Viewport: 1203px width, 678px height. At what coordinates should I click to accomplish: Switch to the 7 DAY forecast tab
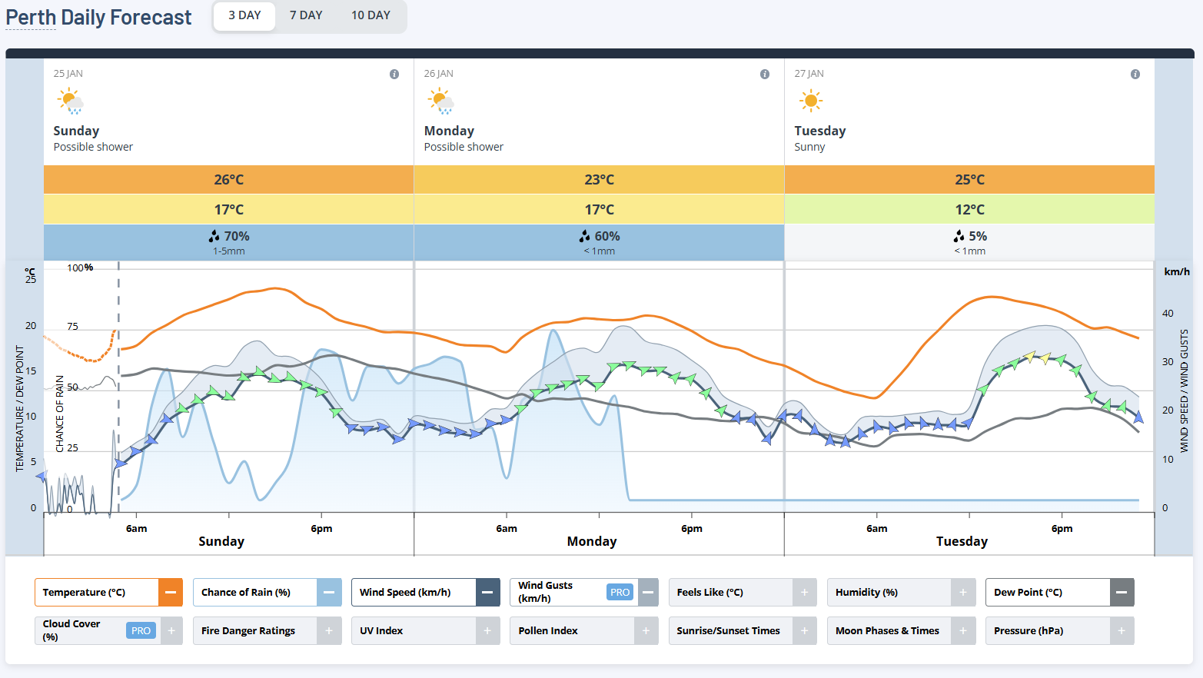(x=306, y=15)
